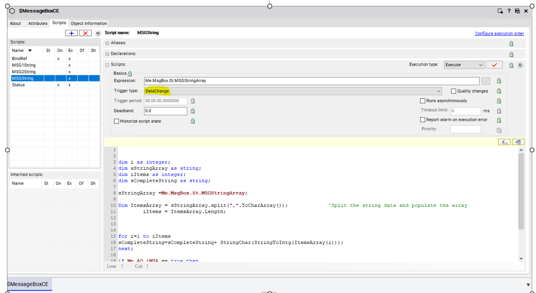The image size is (536, 293).
Task: Expand the Aliases section
Action: [x=107, y=43]
